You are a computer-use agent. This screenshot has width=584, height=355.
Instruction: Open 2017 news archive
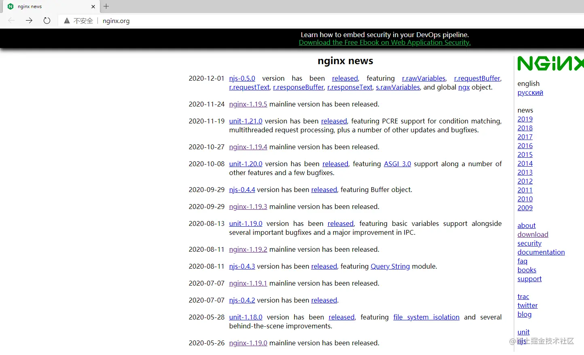pos(525,137)
